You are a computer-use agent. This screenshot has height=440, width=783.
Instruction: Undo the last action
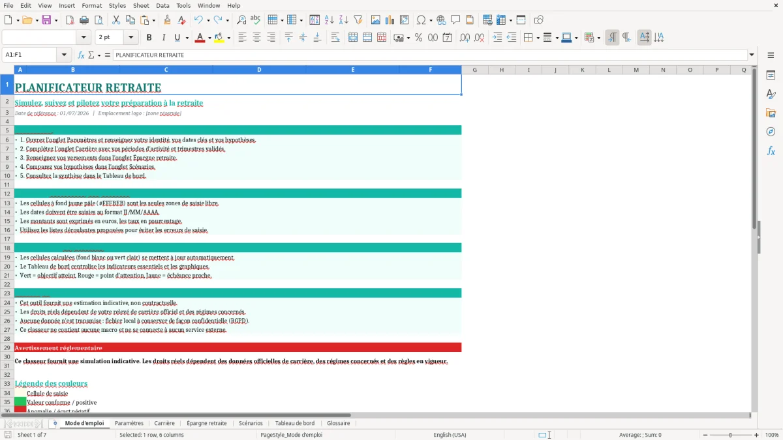(x=198, y=20)
